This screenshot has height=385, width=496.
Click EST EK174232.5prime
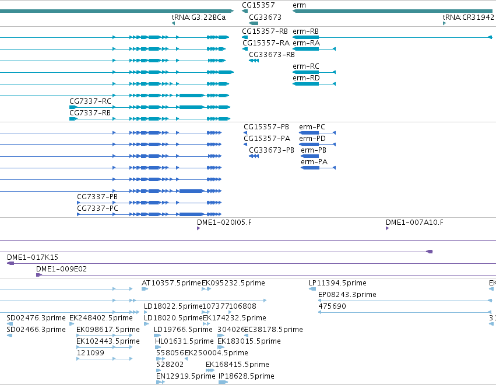[x=206, y=324]
